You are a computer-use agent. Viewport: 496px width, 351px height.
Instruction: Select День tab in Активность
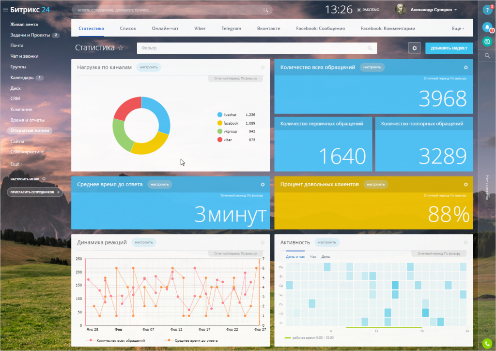point(326,256)
